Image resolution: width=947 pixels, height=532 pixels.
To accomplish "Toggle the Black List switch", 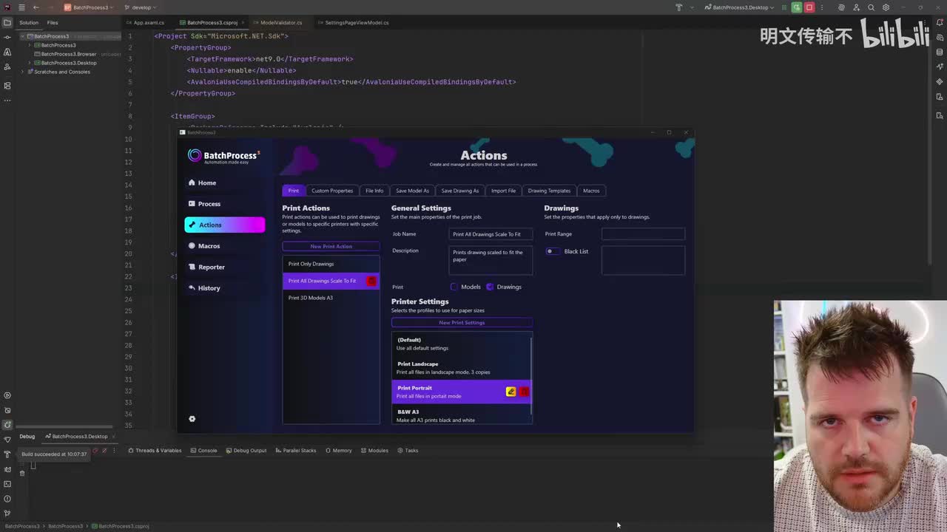I will 552,251.
